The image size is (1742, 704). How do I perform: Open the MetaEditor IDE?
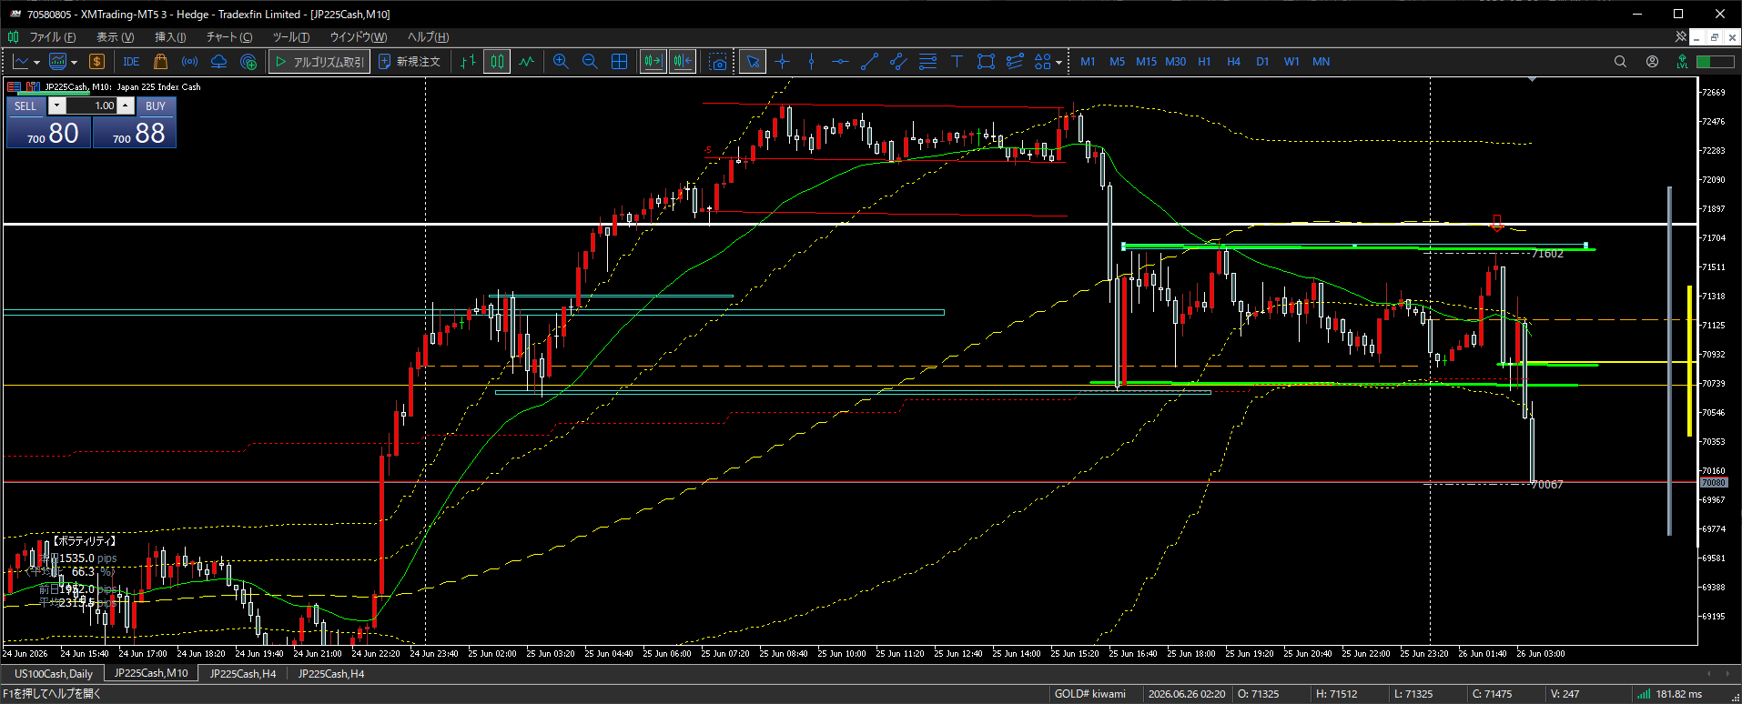point(131,62)
